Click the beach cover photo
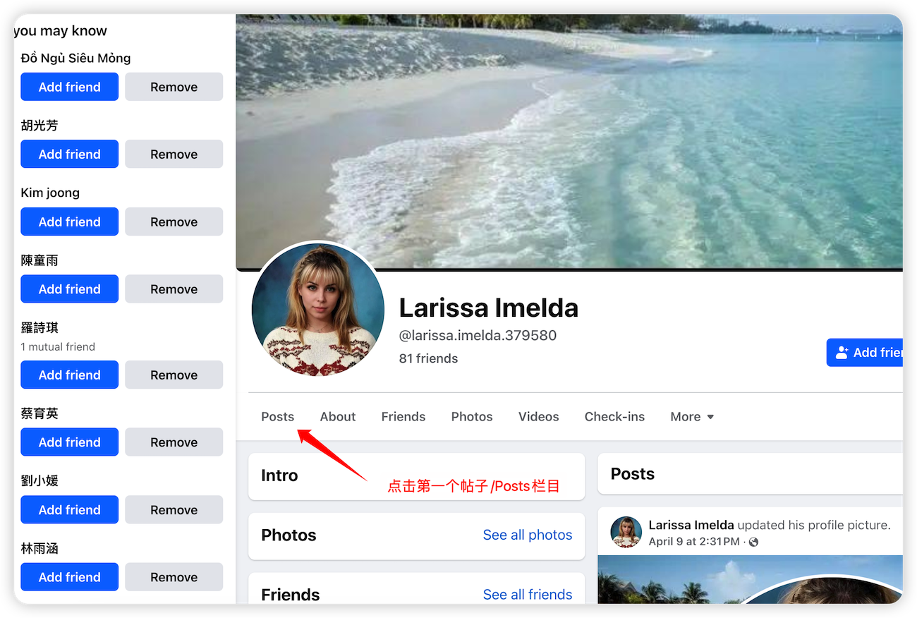 click(x=564, y=127)
